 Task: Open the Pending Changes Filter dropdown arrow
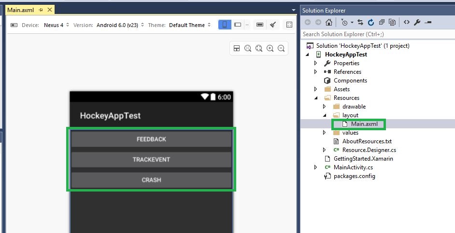(352, 22)
